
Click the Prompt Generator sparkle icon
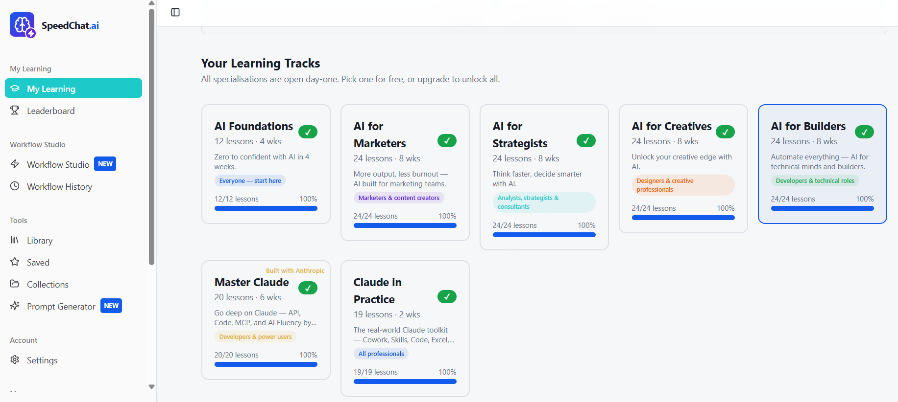[x=15, y=306]
